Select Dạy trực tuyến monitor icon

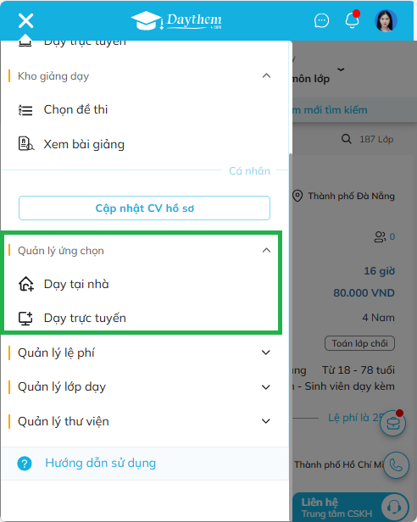click(25, 319)
